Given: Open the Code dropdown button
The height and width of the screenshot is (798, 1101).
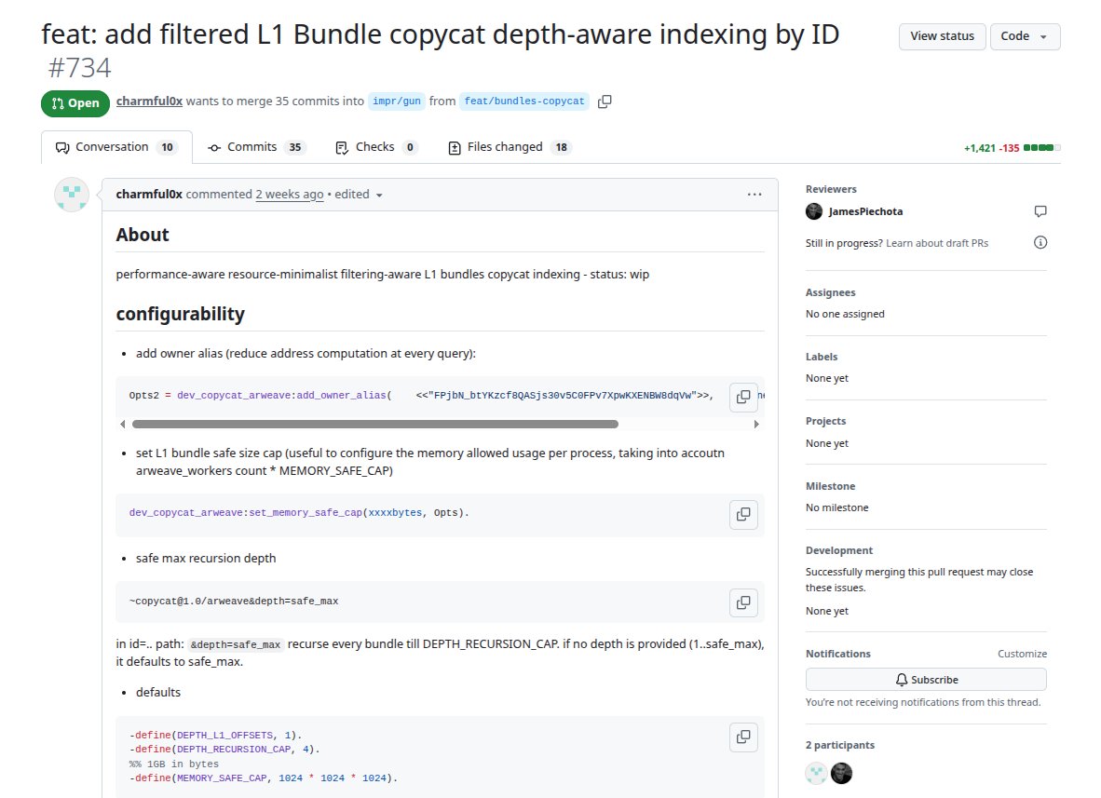Looking at the screenshot, I should tap(1026, 36).
